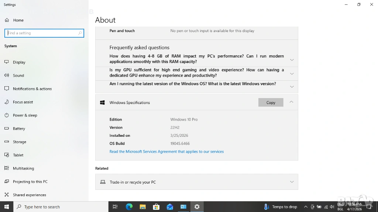Read the Microsoft Services Agreement link
Screen dimensions: 378x212
tap(166, 152)
